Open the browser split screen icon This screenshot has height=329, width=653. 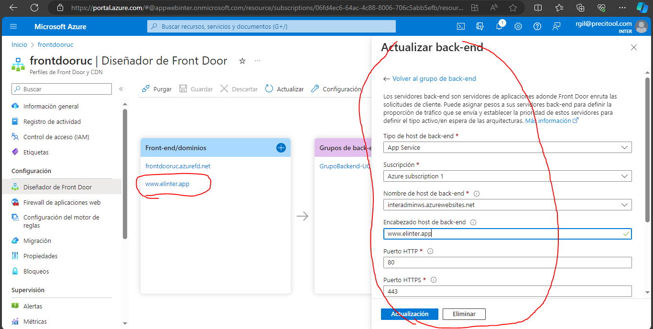click(538, 8)
